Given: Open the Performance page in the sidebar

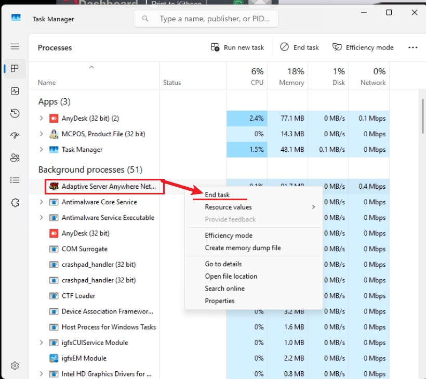Looking at the screenshot, I should click(15, 91).
